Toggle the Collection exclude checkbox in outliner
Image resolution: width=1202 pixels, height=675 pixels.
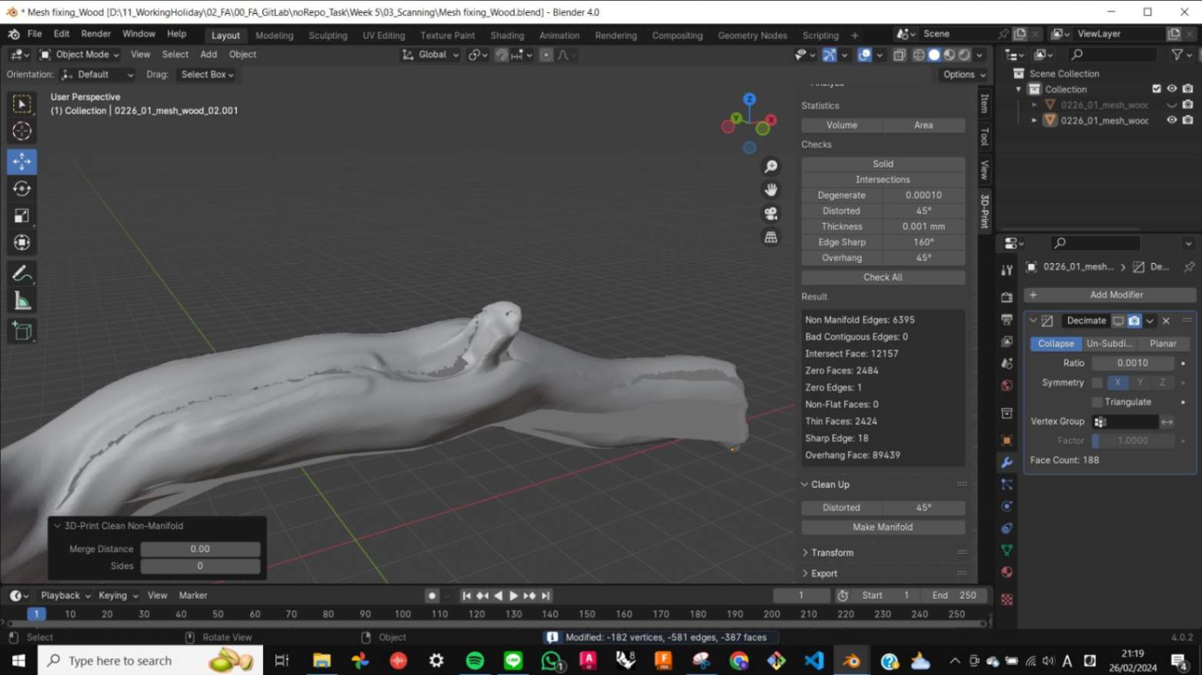[1157, 89]
